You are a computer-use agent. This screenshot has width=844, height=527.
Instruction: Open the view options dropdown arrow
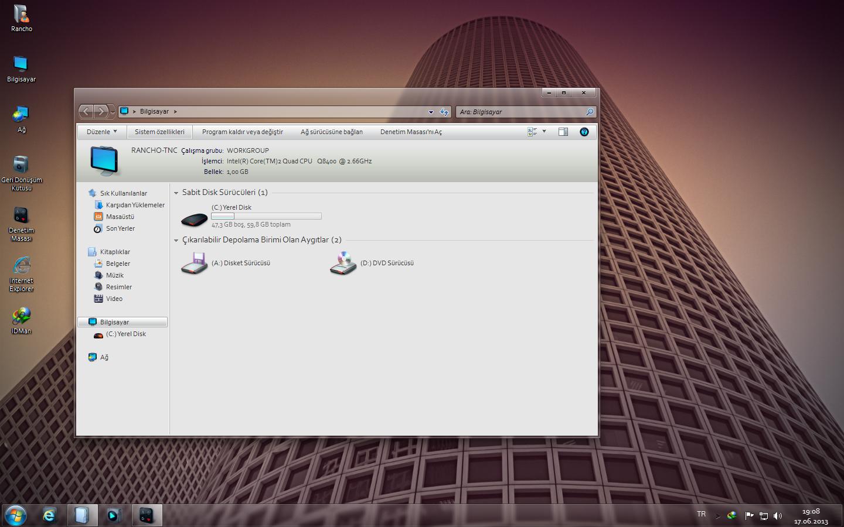[x=544, y=132]
